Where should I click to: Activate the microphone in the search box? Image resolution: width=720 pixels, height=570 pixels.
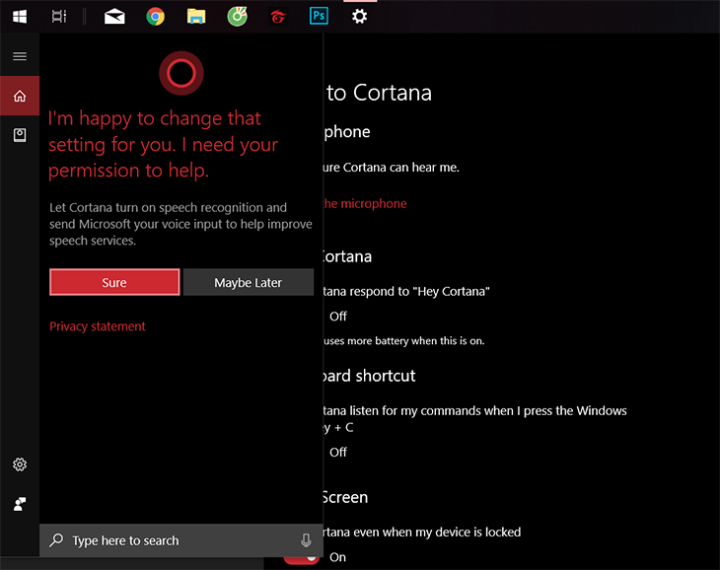tap(306, 540)
